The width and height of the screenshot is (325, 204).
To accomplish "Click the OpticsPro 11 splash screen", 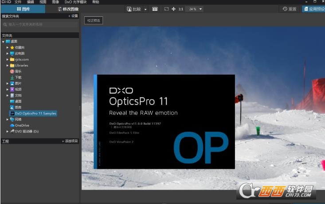I will [x=164, y=122].
